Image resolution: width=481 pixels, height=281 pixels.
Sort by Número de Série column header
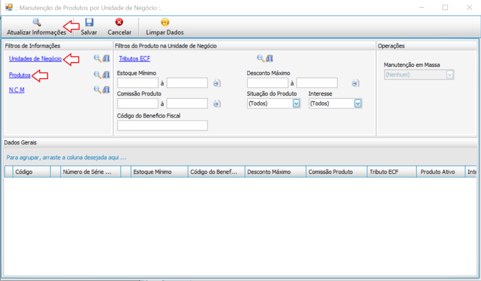coord(90,172)
